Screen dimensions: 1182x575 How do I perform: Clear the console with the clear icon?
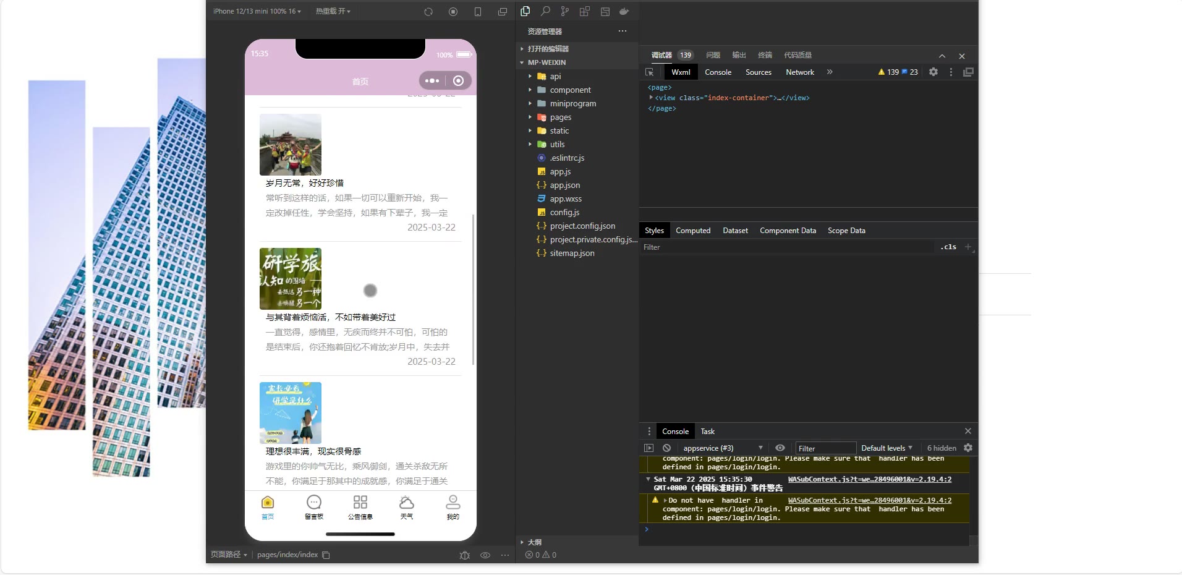click(x=666, y=448)
